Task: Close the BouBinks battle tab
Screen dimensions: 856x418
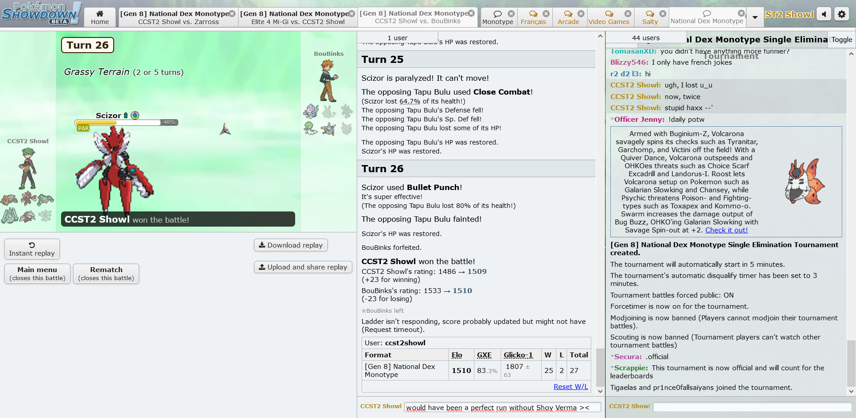Action: point(471,13)
